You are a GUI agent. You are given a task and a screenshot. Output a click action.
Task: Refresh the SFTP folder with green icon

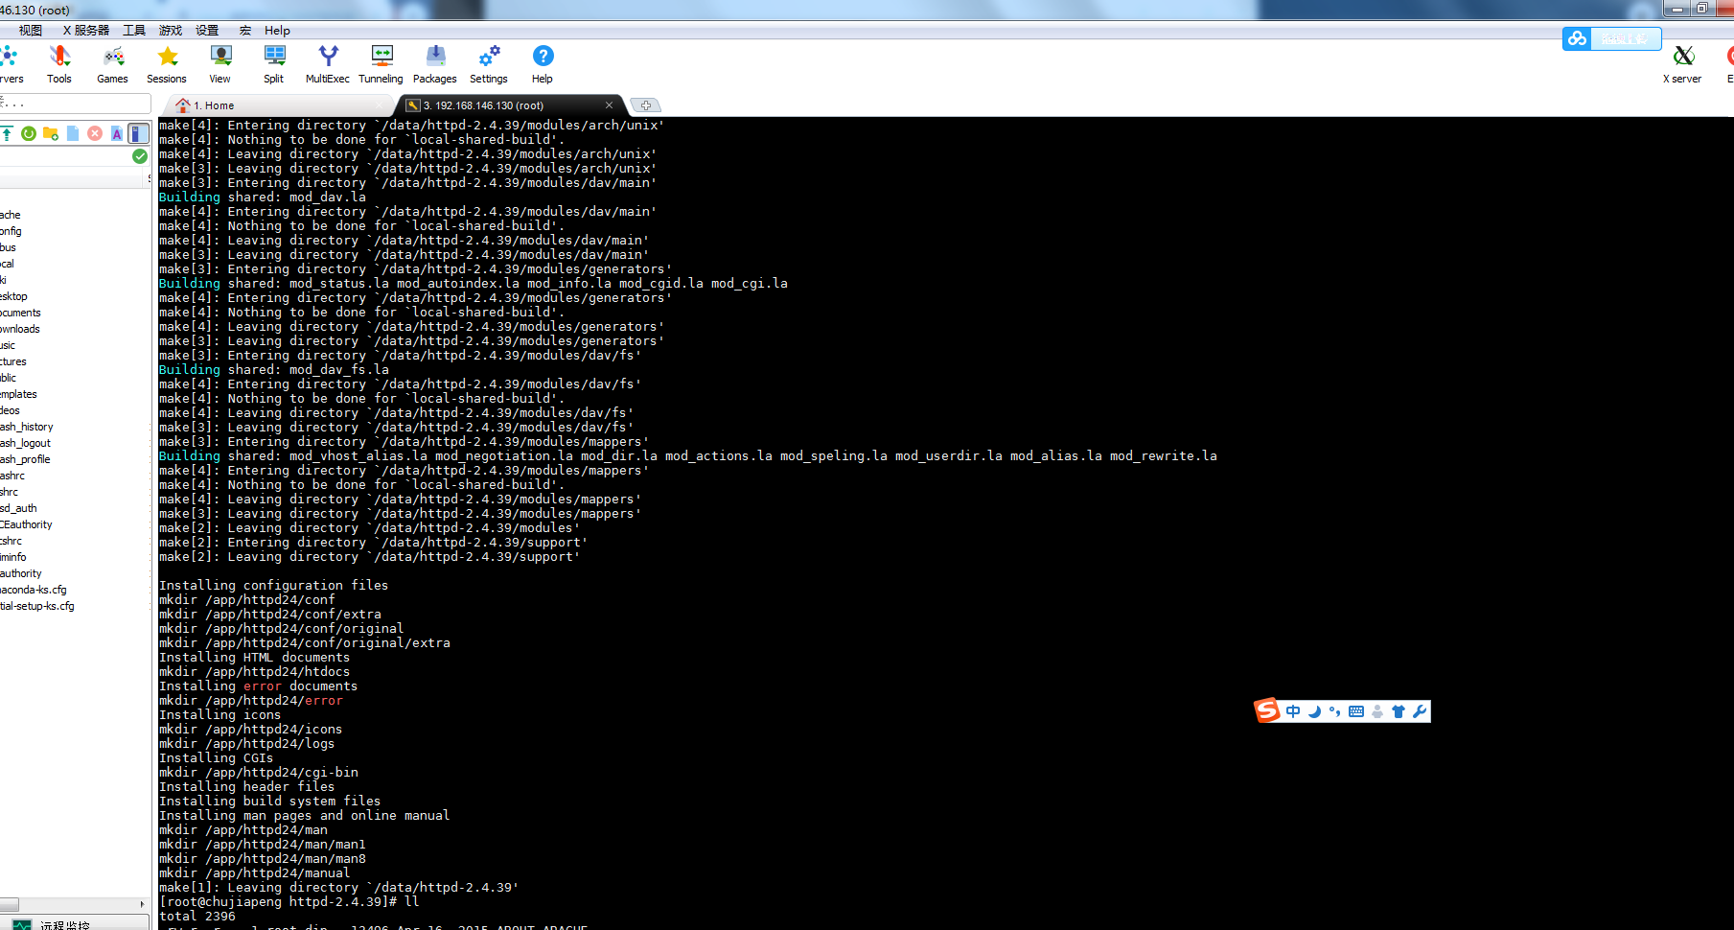point(29,133)
